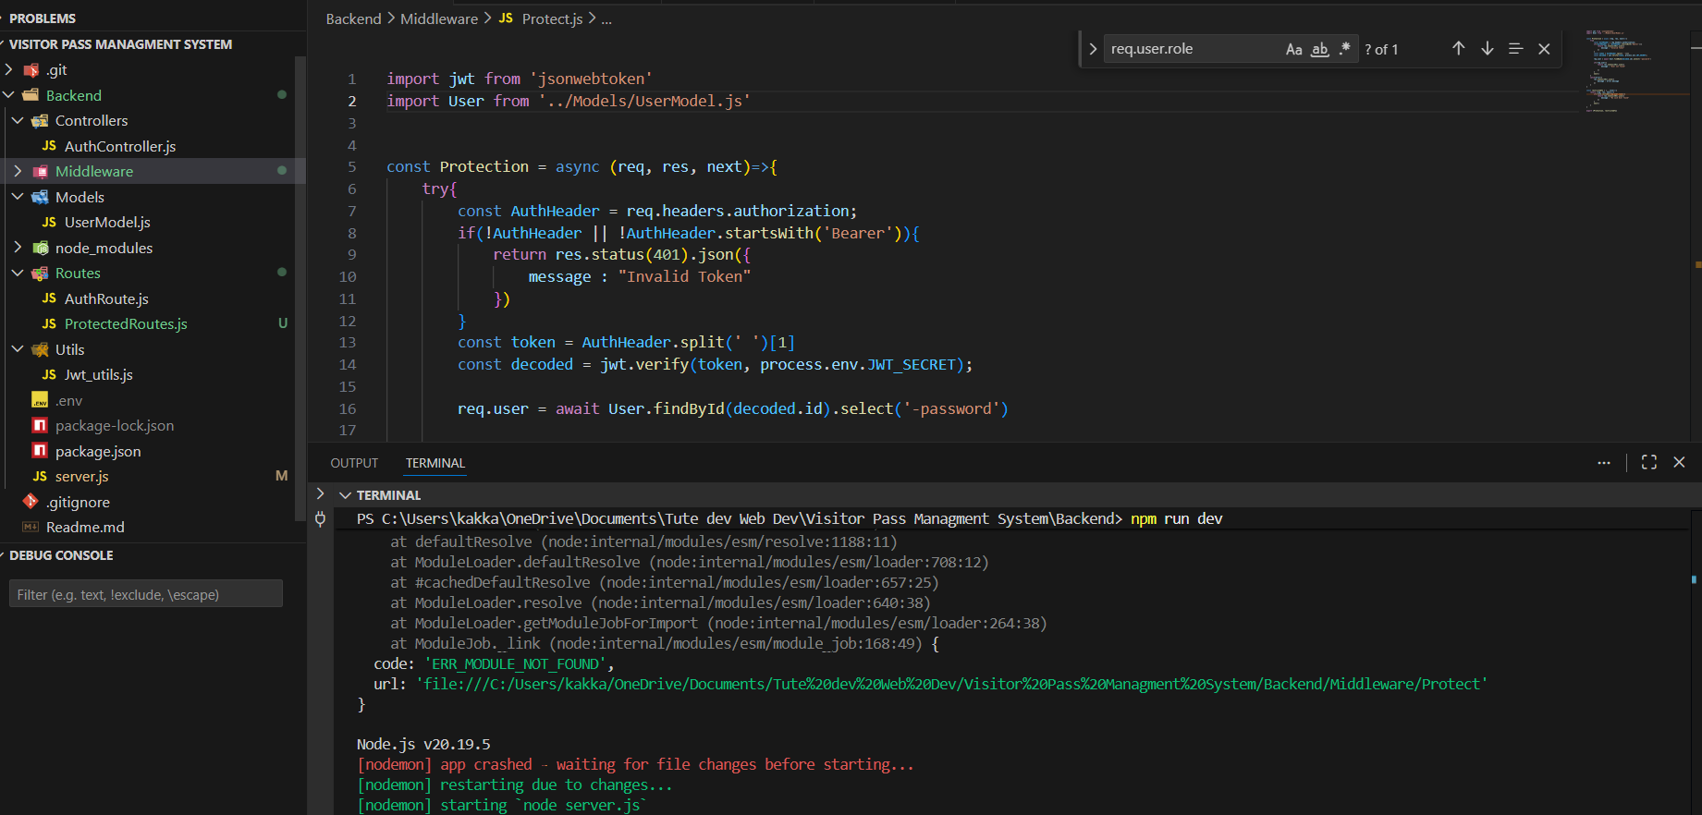Expand the Middleware folder
Screen dimensions: 1702x815
pos(93,172)
